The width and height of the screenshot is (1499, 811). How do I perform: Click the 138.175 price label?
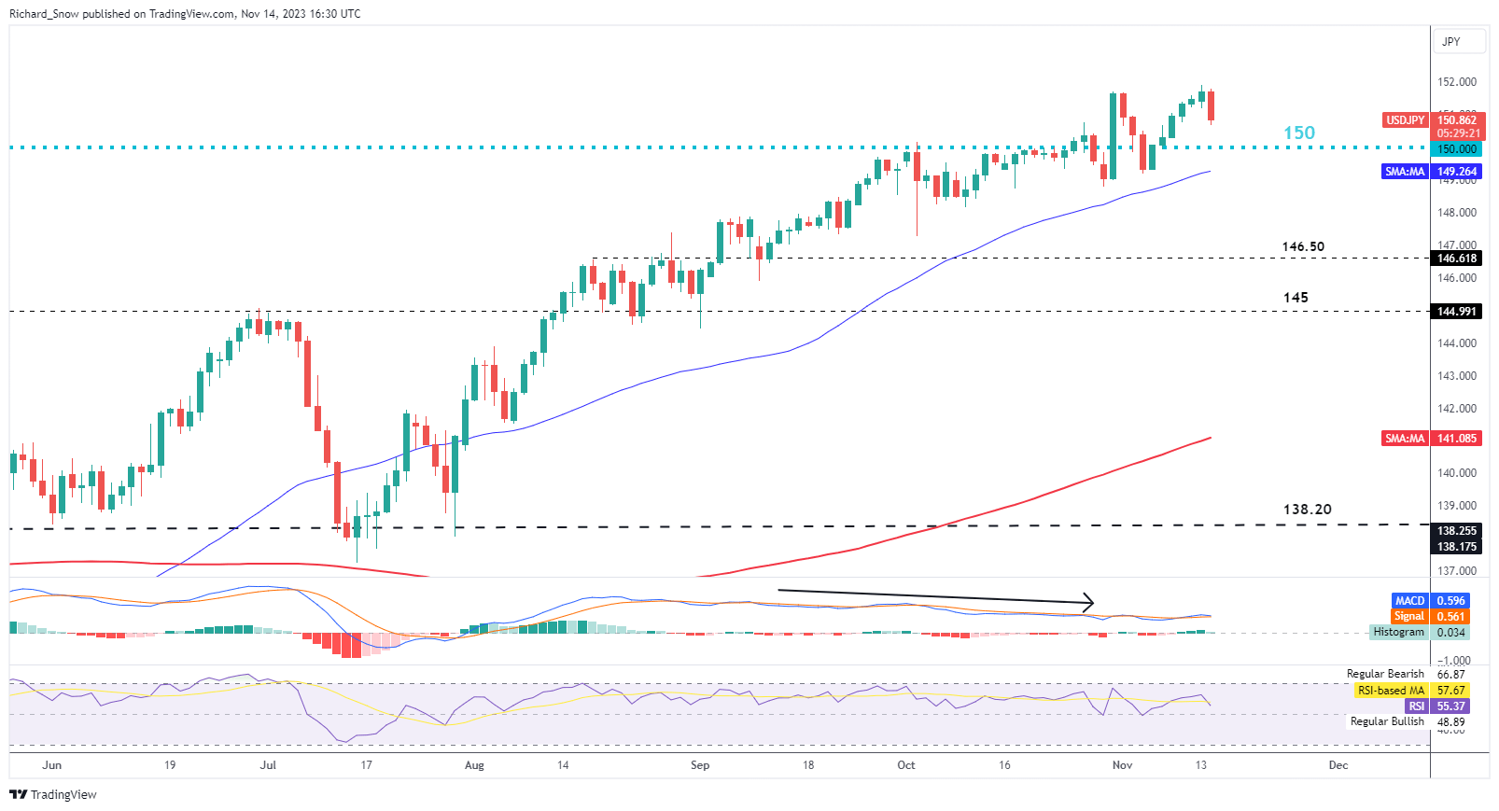click(x=1456, y=547)
